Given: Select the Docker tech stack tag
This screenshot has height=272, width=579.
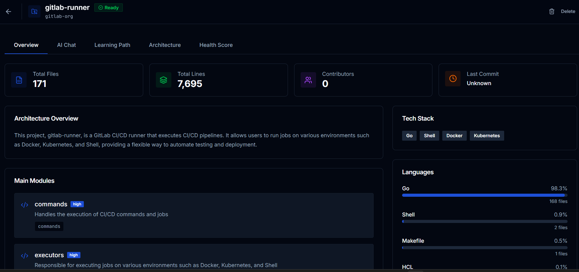Looking at the screenshot, I should click(454, 136).
